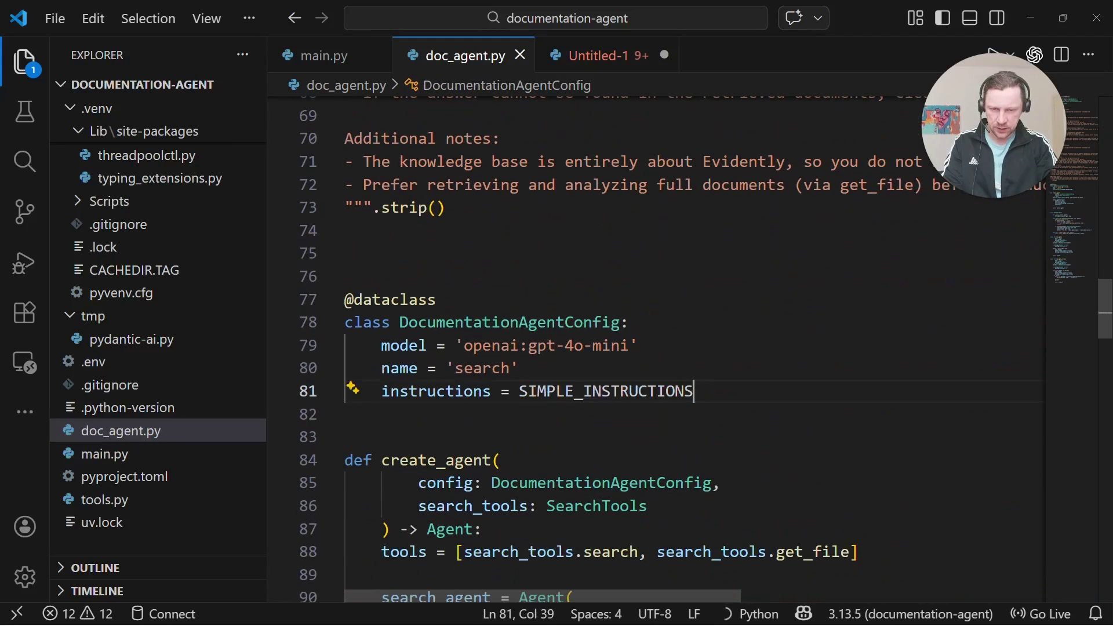The width and height of the screenshot is (1113, 626).
Task: Open the Selection menu
Action: point(148,18)
